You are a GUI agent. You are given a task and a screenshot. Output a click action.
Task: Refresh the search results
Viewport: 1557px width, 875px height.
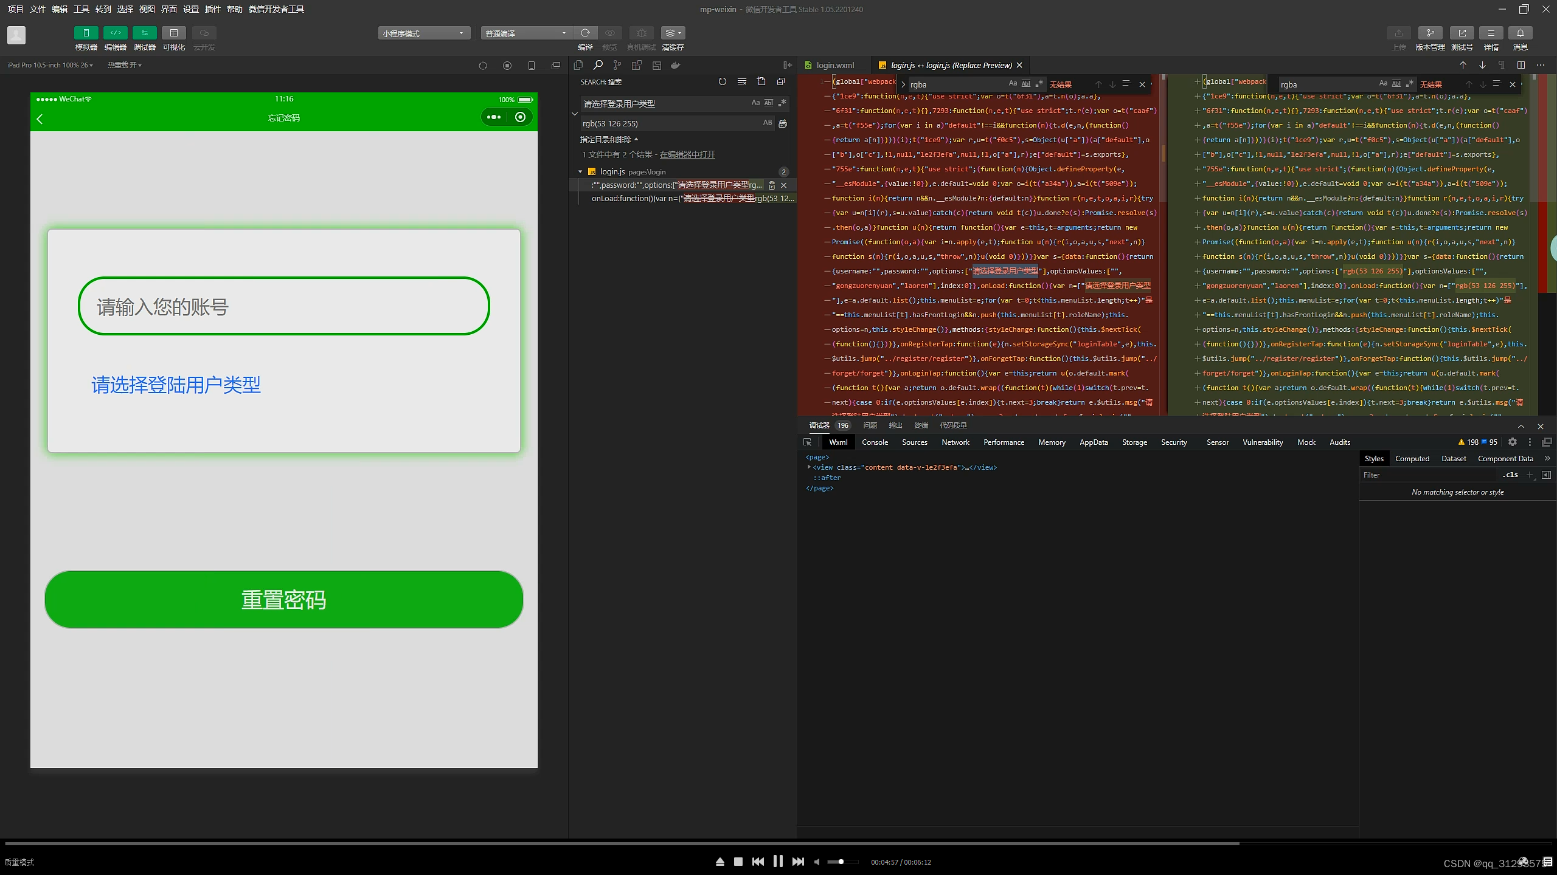(722, 81)
